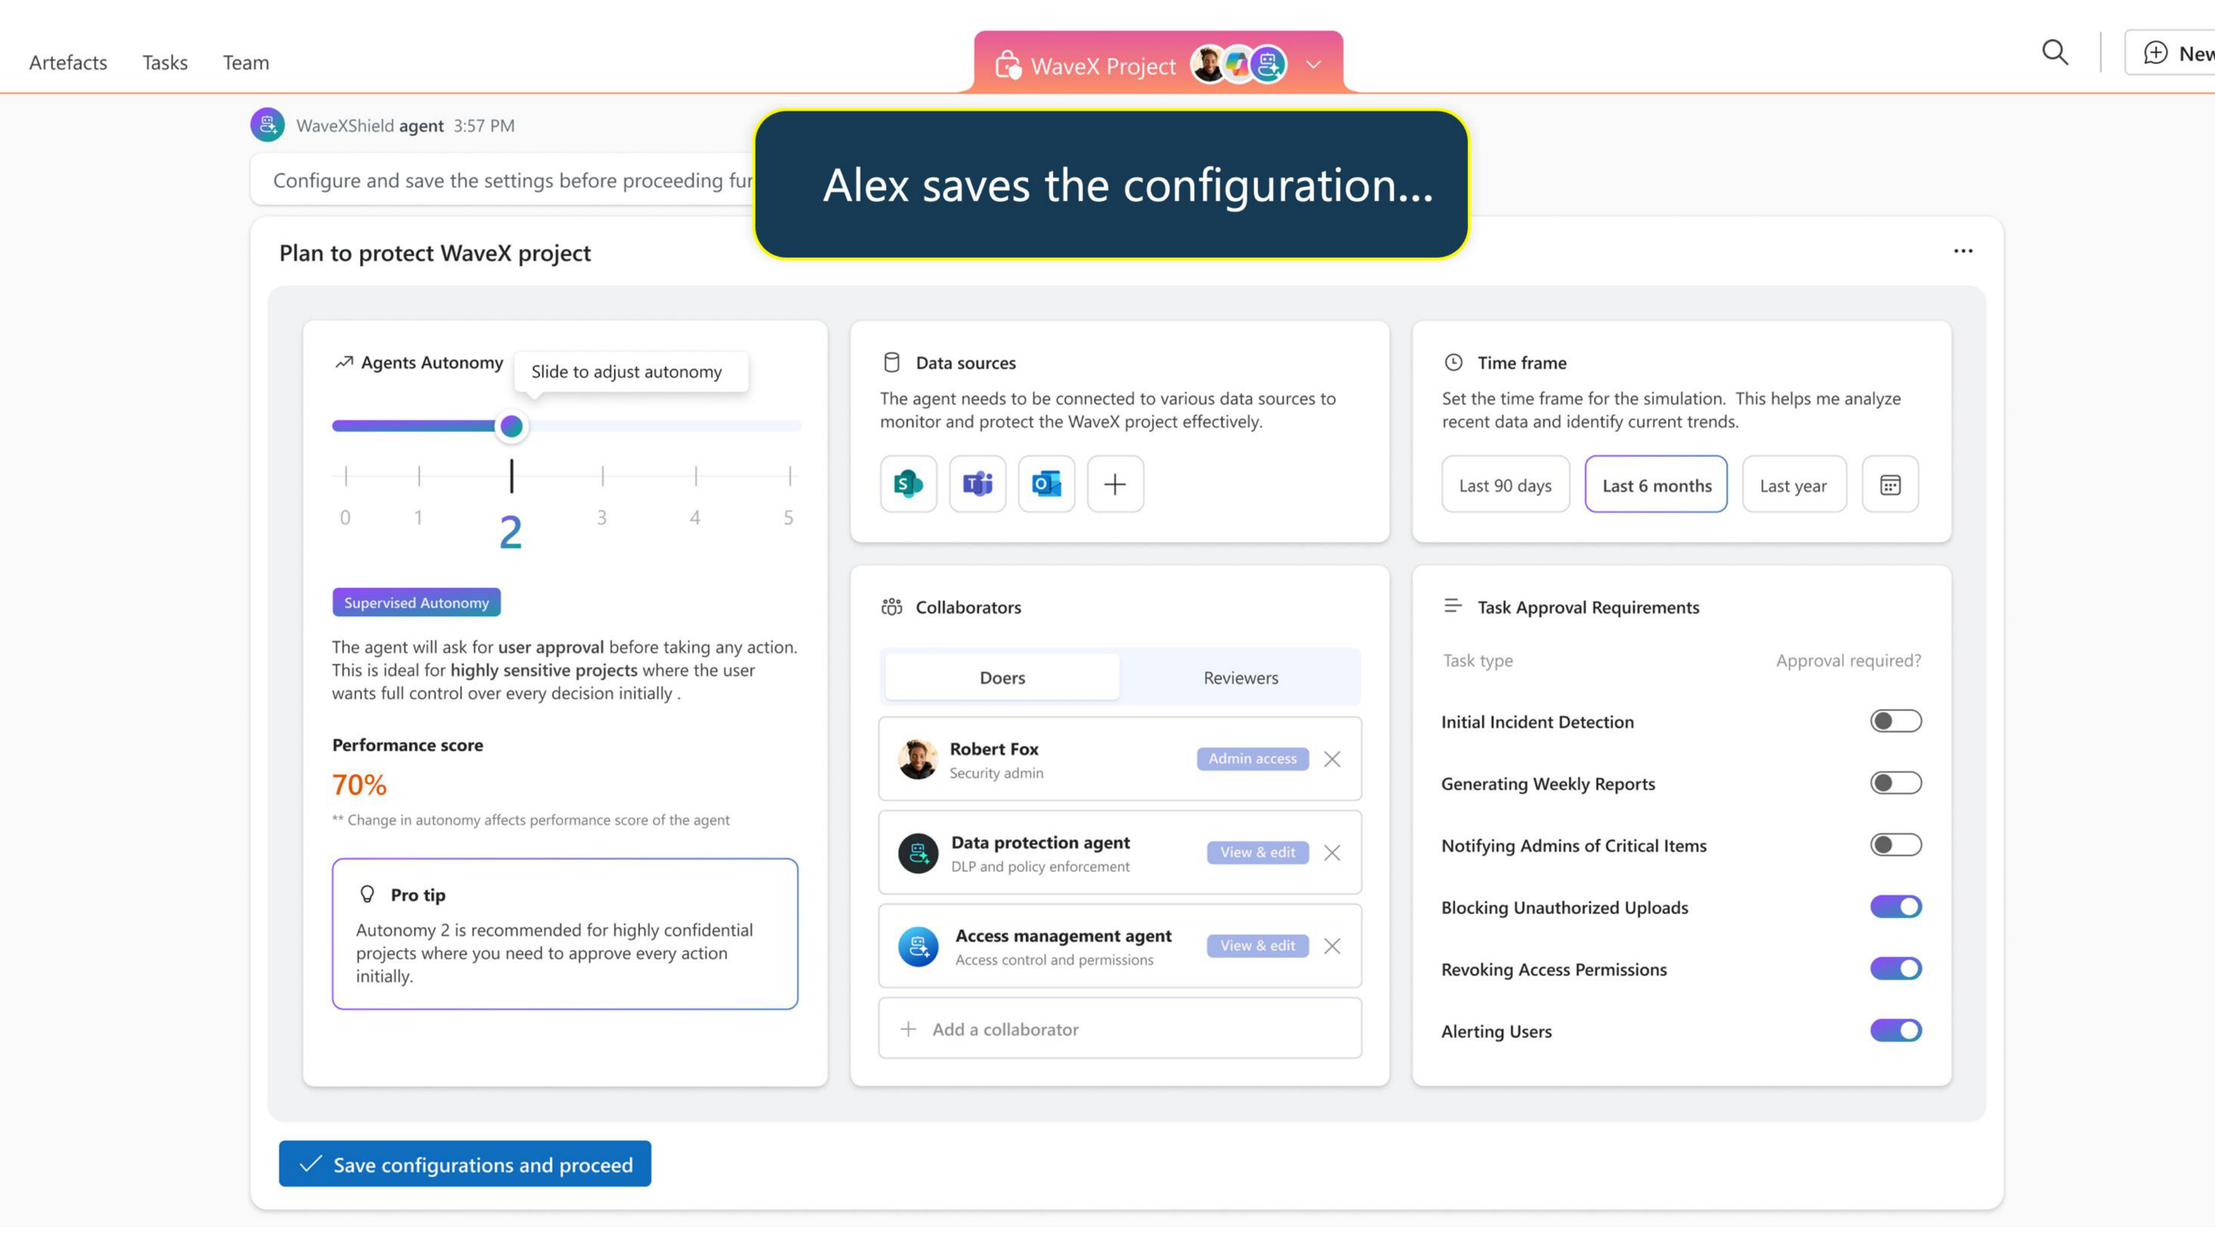Screen dimensions: 2215x1246
Task: Open the search magnifier icon
Action: 2054,53
